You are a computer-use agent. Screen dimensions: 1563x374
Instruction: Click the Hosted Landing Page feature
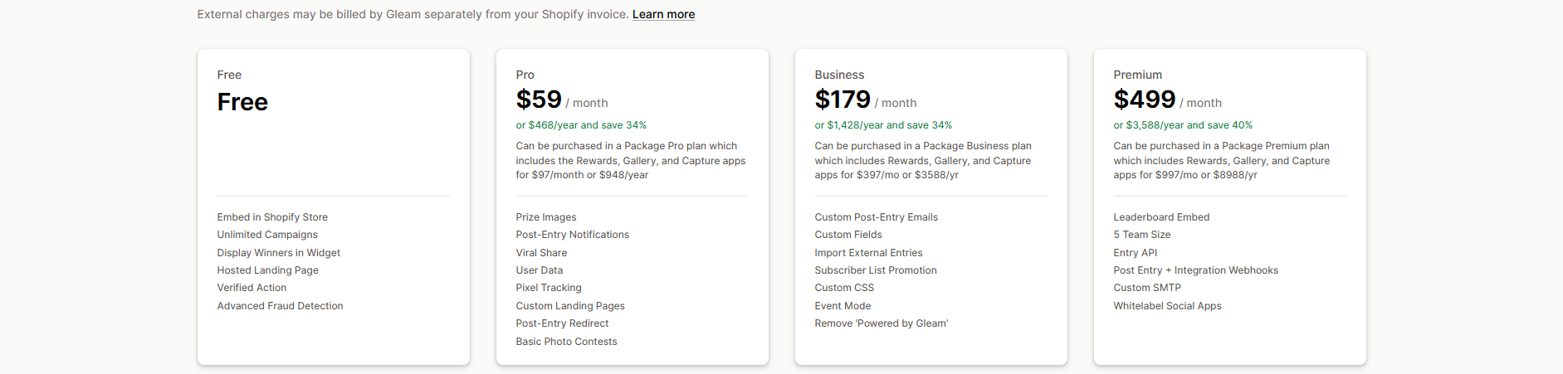(x=267, y=270)
